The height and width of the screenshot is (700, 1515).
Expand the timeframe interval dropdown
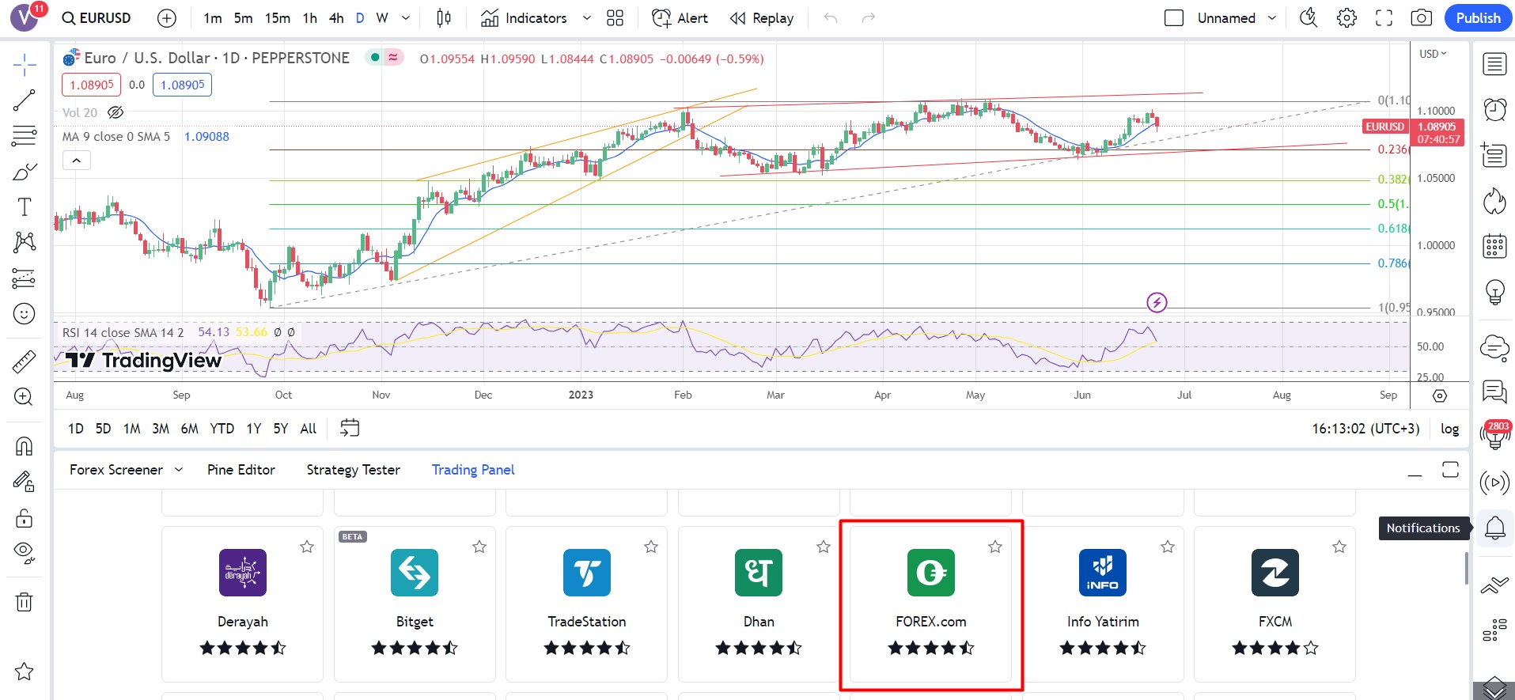pyautogui.click(x=406, y=18)
